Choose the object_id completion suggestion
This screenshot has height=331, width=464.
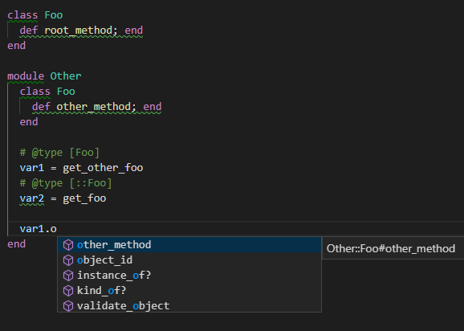[x=189, y=260]
